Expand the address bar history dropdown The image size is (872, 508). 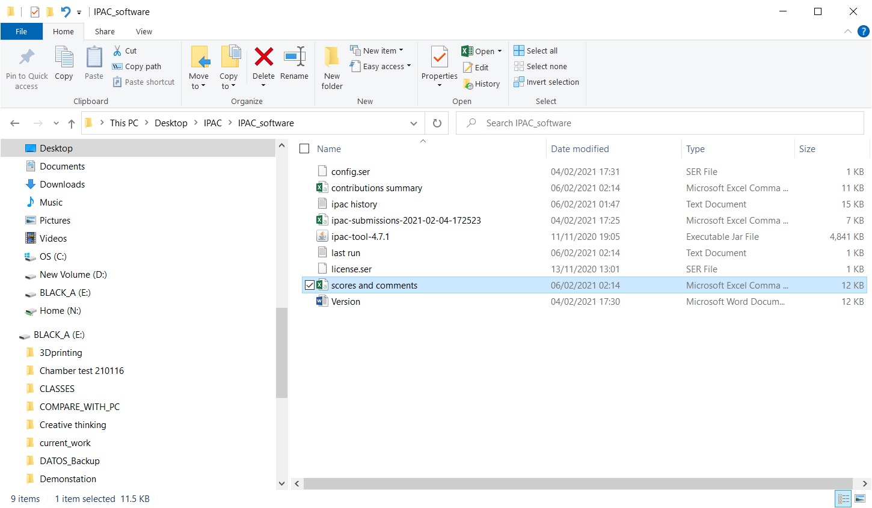(x=414, y=123)
